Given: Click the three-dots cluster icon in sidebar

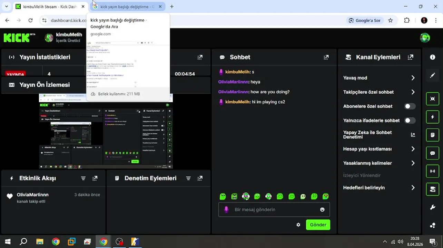Looking at the screenshot, I should (433, 226).
